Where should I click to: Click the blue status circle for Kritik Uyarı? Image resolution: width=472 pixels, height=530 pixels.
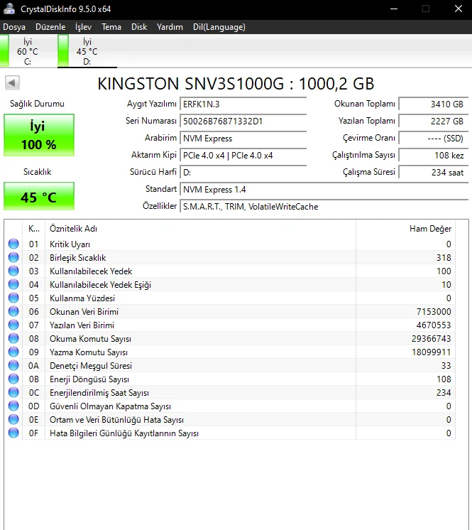point(13,244)
